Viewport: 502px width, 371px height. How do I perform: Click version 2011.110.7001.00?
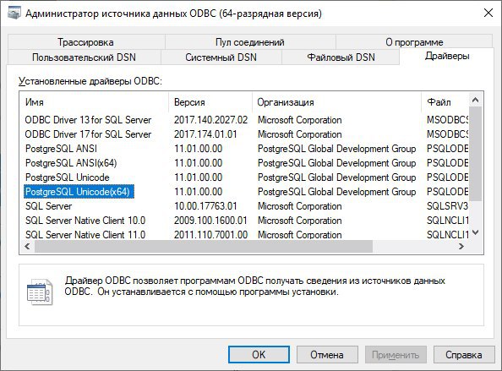[210, 235]
